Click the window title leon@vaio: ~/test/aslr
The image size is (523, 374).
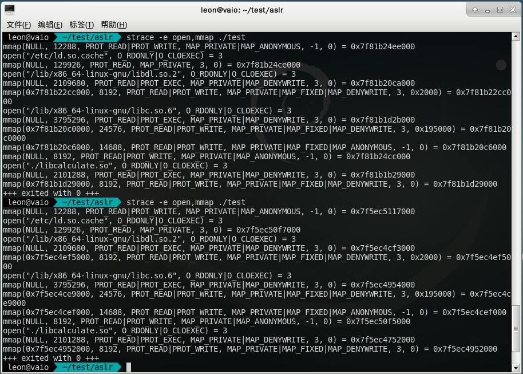click(x=242, y=10)
